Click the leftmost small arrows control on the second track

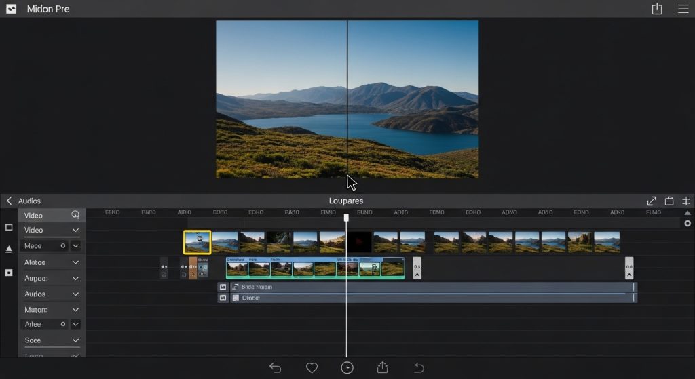(164, 267)
